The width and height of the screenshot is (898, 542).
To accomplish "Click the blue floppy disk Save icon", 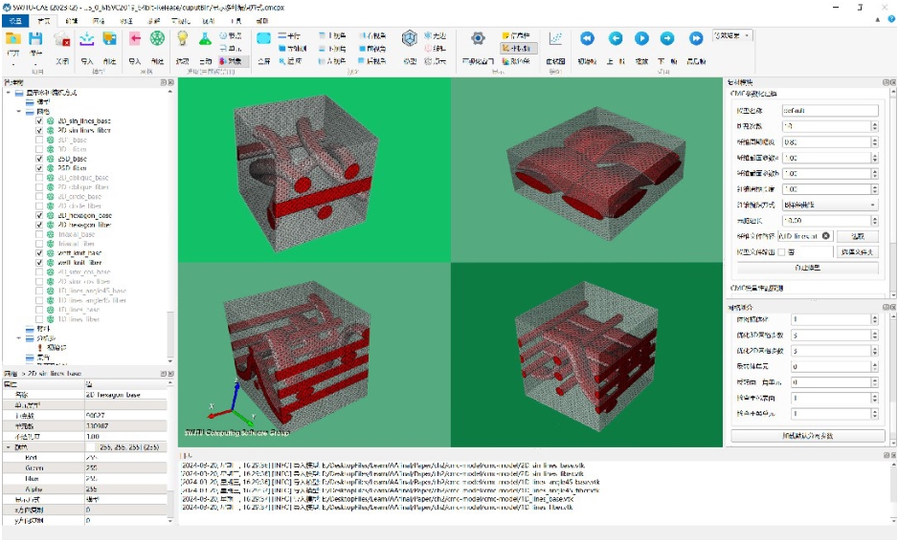I will click(36, 39).
